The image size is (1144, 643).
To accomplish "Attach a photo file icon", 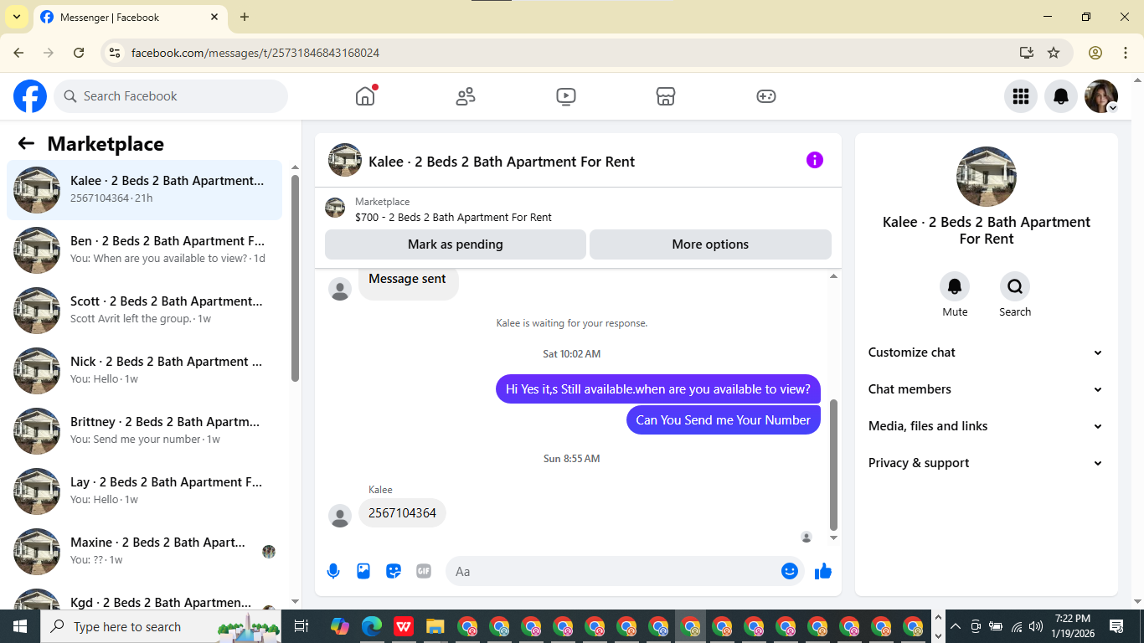I will [x=363, y=571].
